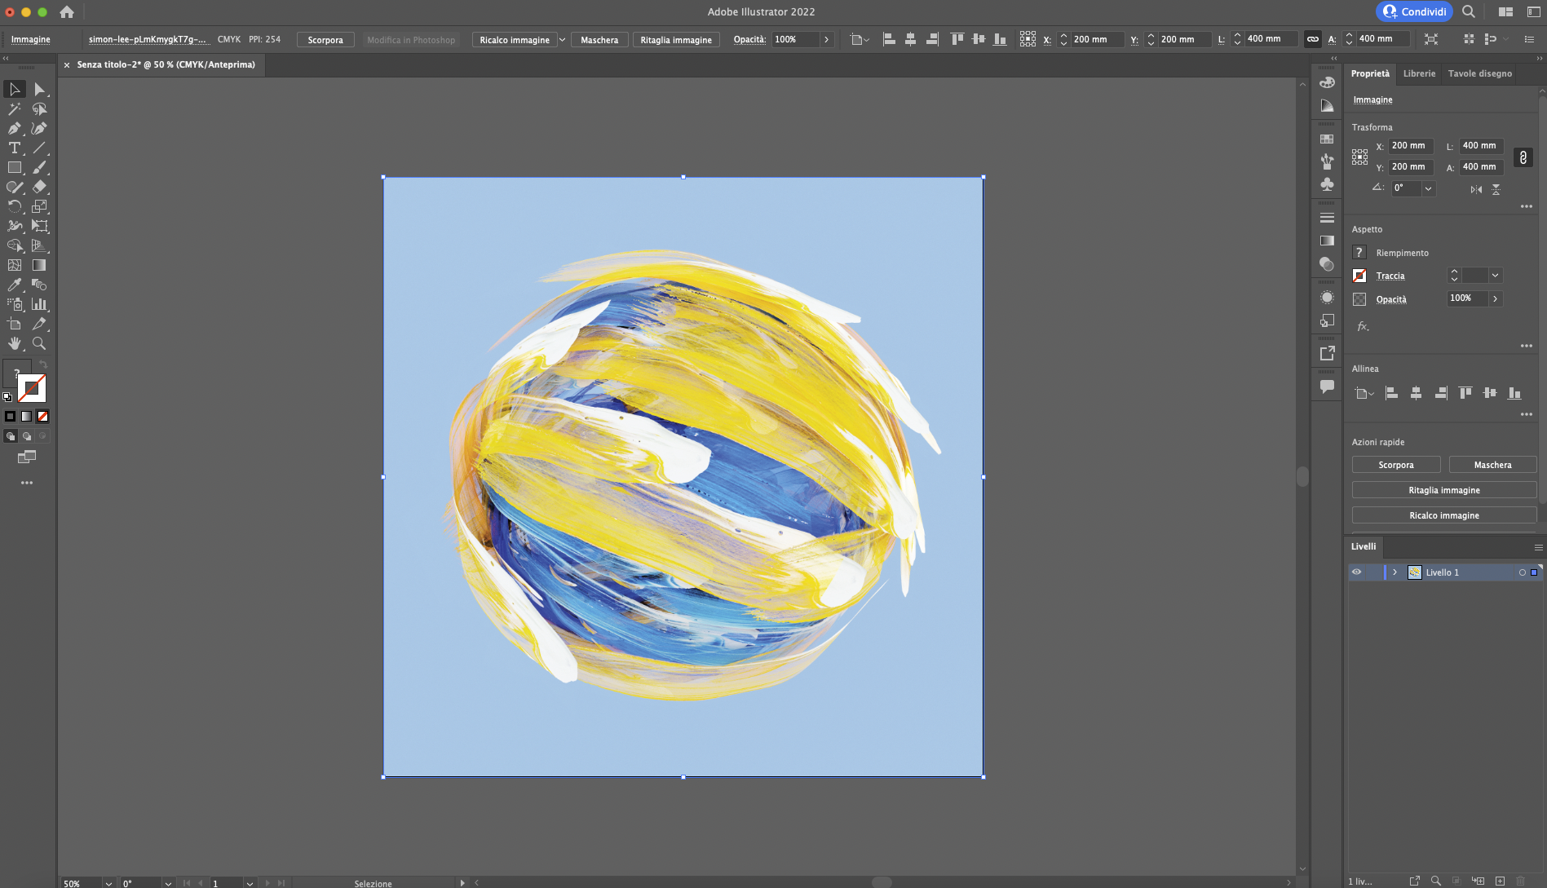Select the Type tool
Image resolution: width=1547 pixels, height=888 pixels.
[14, 148]
